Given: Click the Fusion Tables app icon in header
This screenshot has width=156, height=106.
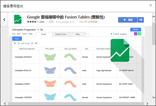Looking at the screenshot, I should click(18, 19).
